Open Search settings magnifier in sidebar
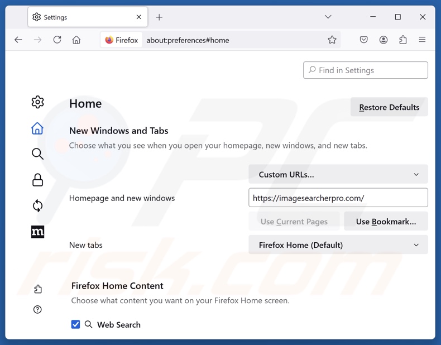Viewport: 441px width, 345px height. tap(37, 154)
